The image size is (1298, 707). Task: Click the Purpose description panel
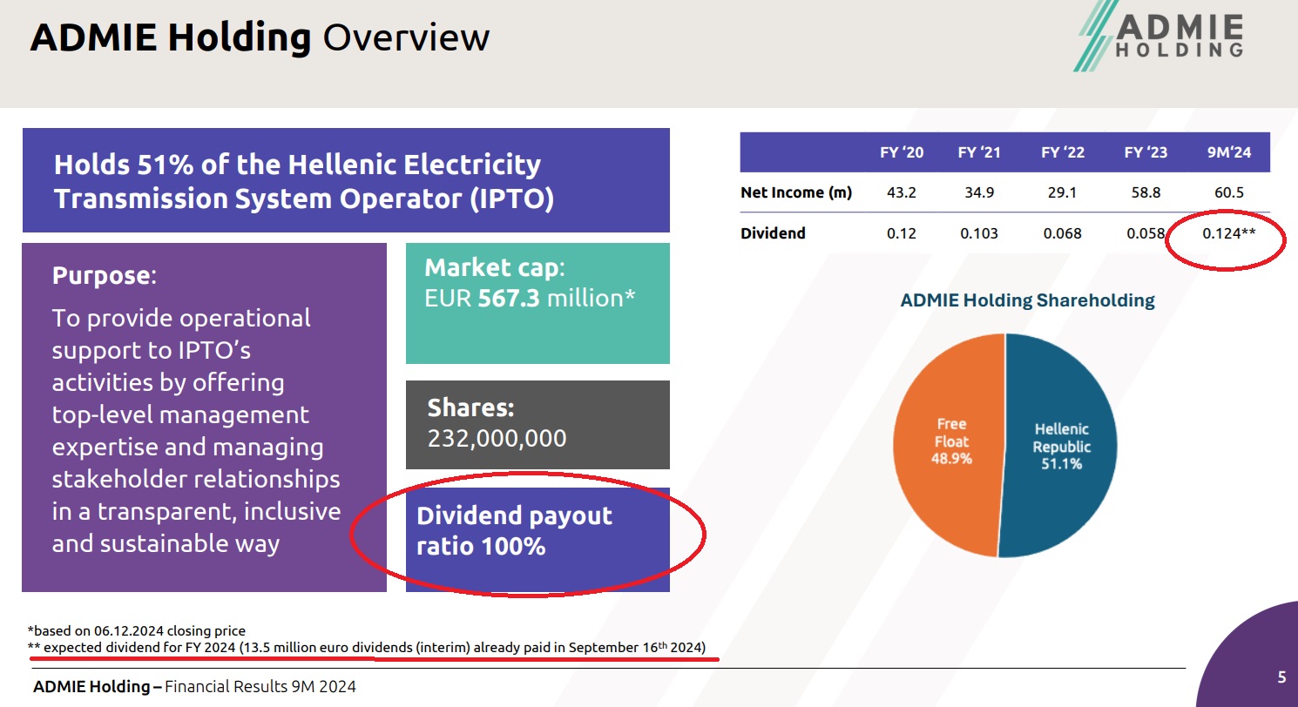204,416
